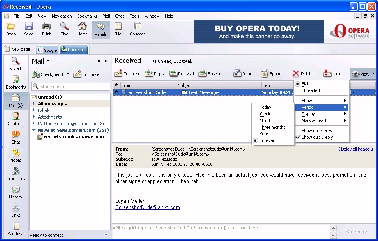Viewport: 378px width, 241px height.
Task: Click the Spam icon in mail toolbar
Action: [x=265, y=74]
